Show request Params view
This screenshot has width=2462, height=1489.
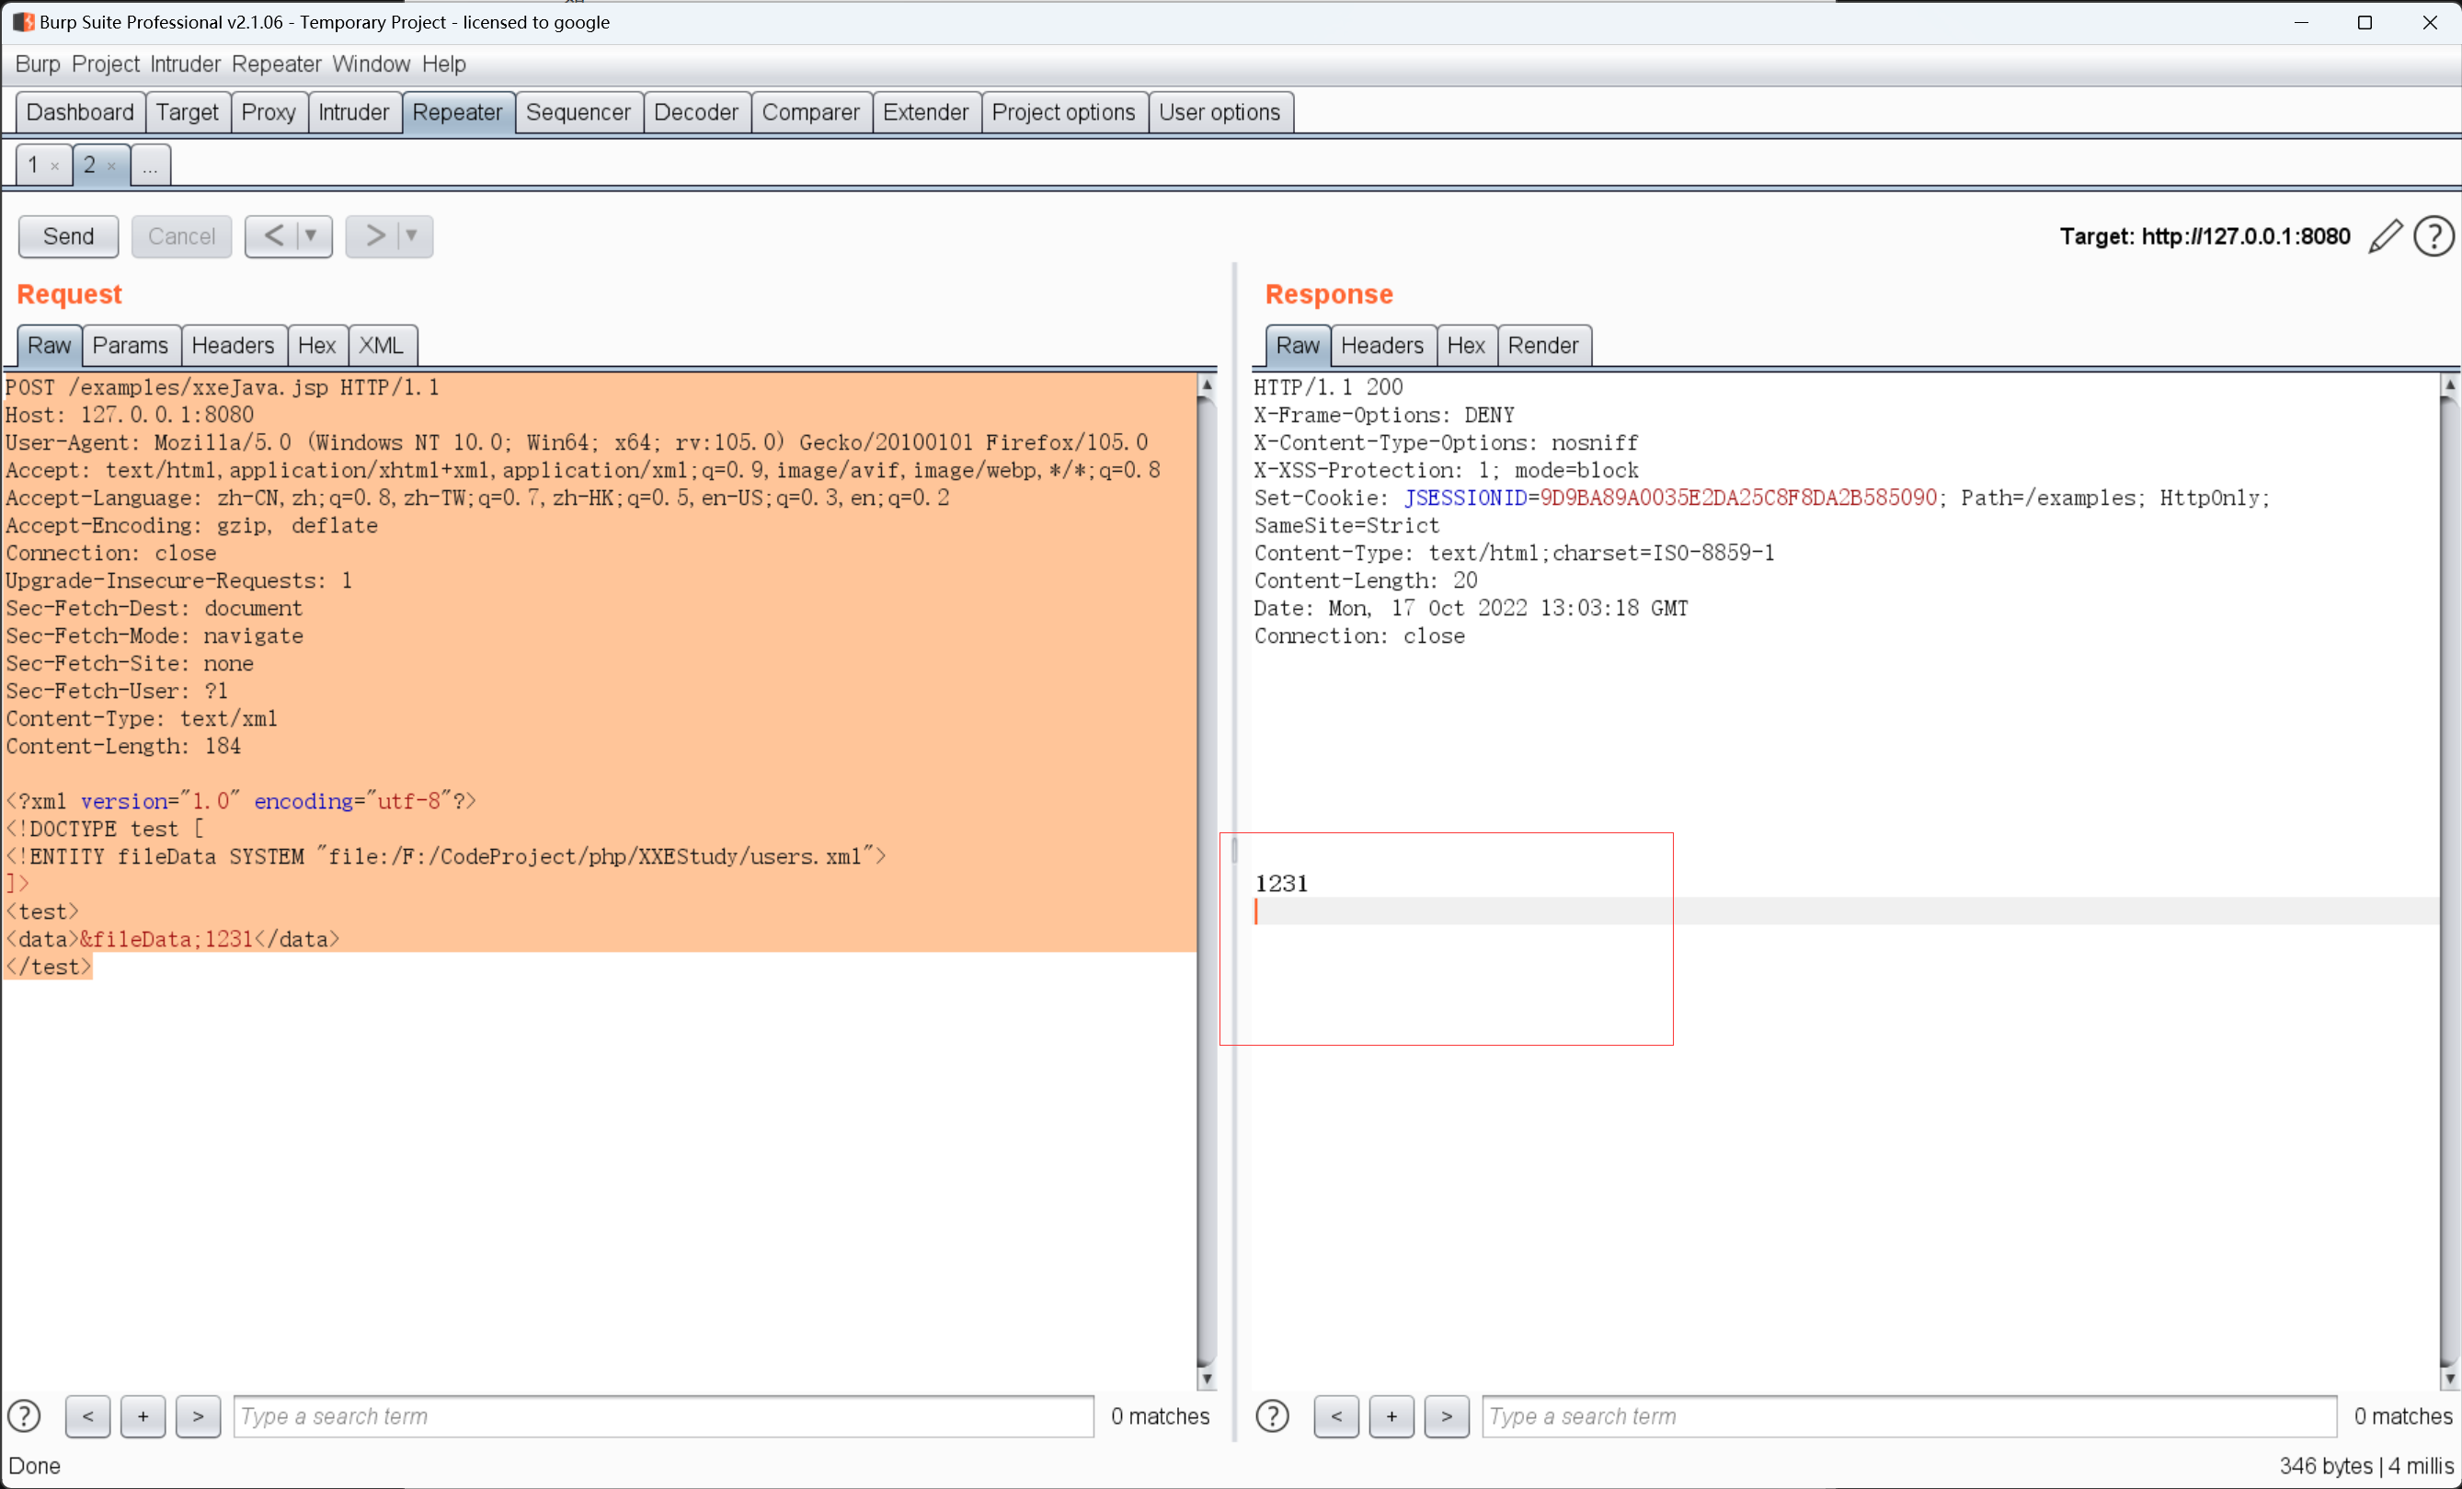131,346
